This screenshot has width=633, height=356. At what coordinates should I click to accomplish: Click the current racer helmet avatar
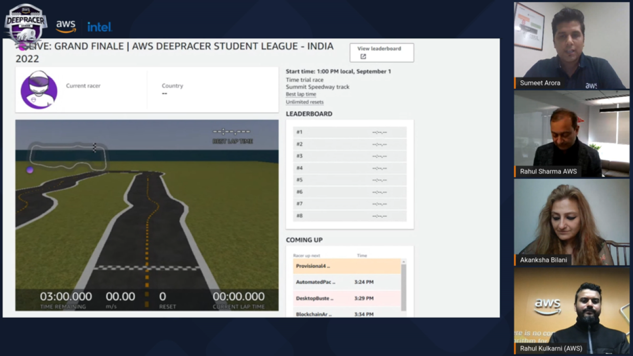point(39,90)
